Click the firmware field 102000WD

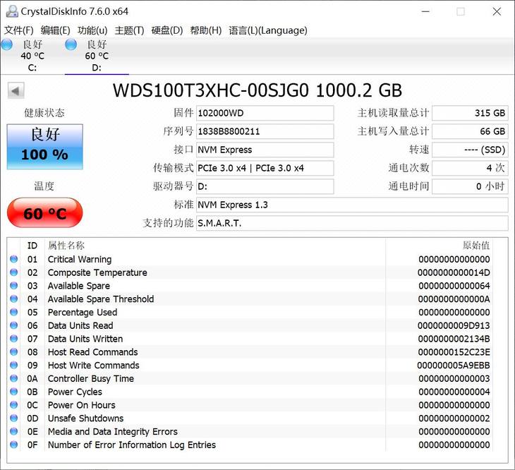(265, 114)
